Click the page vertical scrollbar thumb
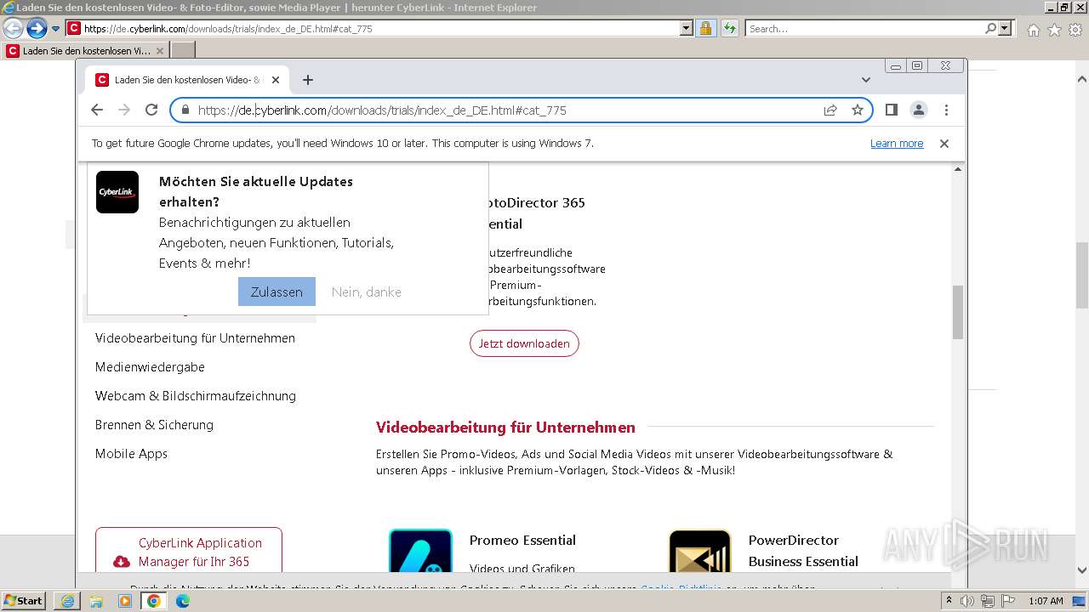The height and width of the screenshot is (612, 1089). pyautogui.click(x=957, y=312)
